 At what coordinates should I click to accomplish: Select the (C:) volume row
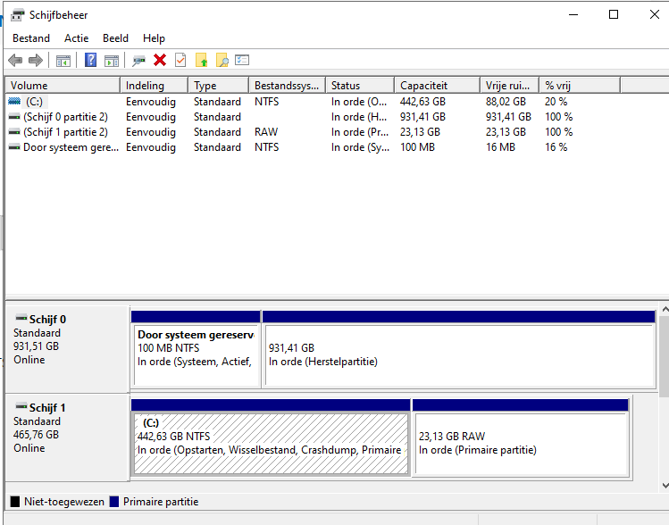click(x=314, y=102)
